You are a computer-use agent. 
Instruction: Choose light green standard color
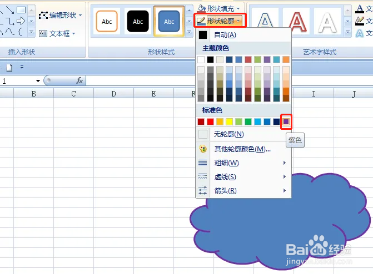pyautogui.click(x=238, y=122)
